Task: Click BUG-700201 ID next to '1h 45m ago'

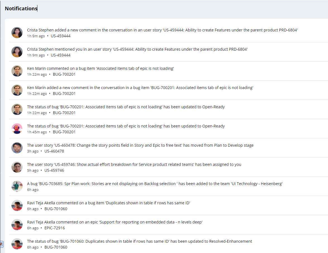Action: (x=64, y=132)
